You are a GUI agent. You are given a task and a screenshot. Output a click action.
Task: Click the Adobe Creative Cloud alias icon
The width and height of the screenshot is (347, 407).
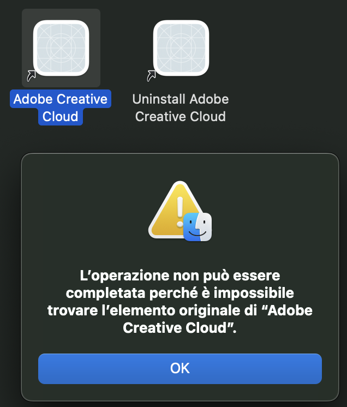click(x=61, y=47)
